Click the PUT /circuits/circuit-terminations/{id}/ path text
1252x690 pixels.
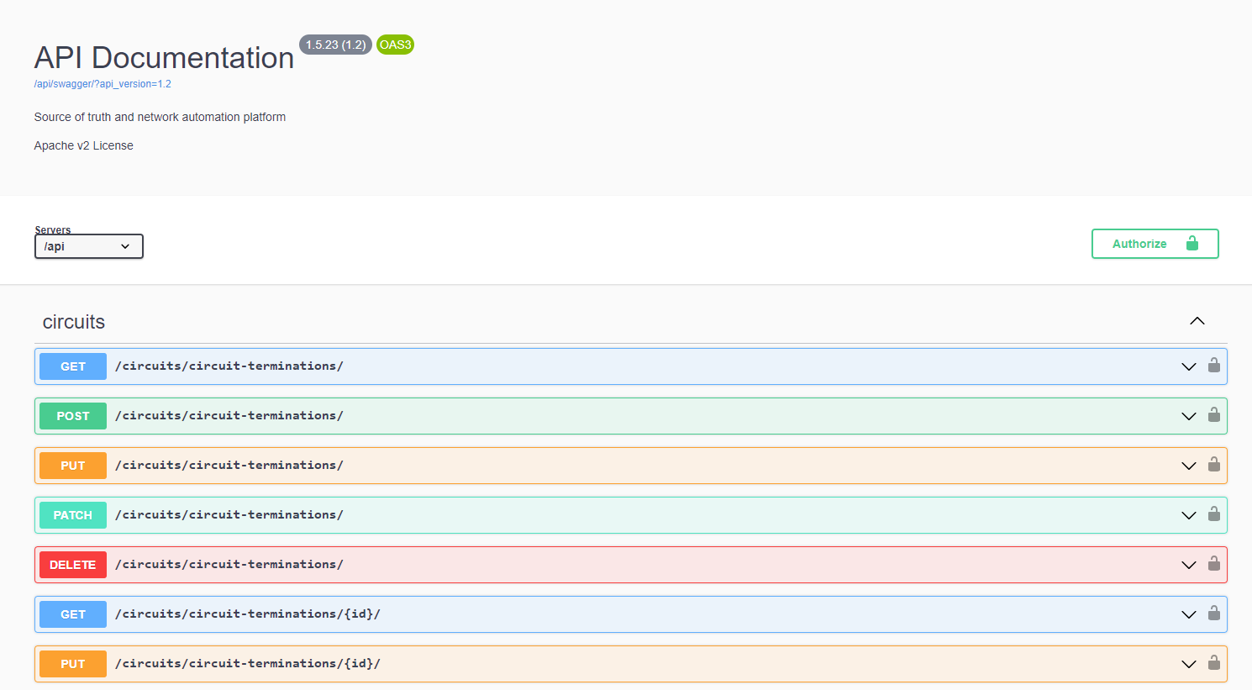[x=248, y=663]
